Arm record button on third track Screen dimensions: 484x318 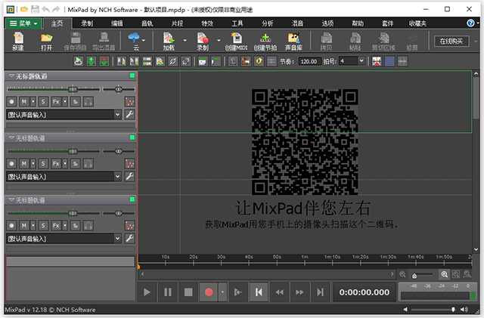coord(11,225)
